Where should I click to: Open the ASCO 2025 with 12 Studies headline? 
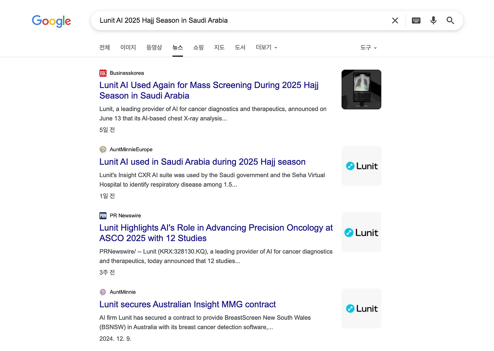(216, 233)
